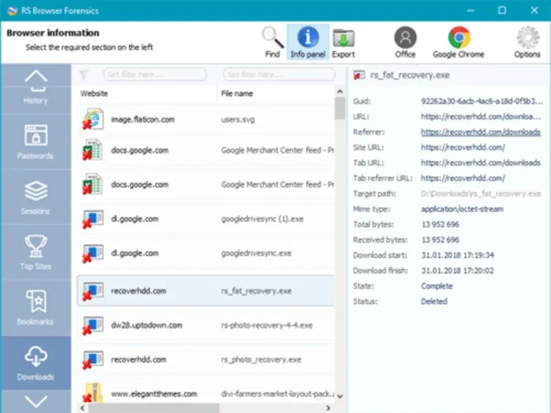
Task: Click icon of rs_fat_recovery.exe row
Action: [93, 291]
